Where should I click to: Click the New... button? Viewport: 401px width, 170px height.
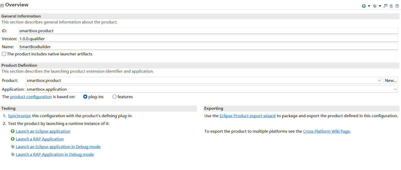pyautogui.click(x=391, y=81)
